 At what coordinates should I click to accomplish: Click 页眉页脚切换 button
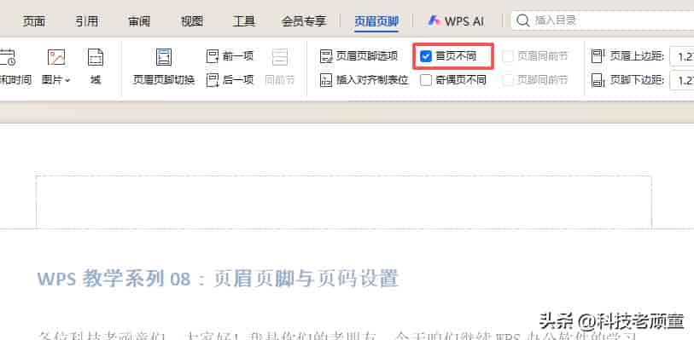[x=164, y=66]
